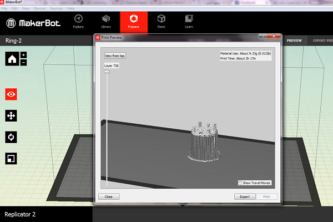Click the View from top button
Image resolution: width=333 pixels, height=222 pixels.
pyautogui.click(x=115, y=56)
